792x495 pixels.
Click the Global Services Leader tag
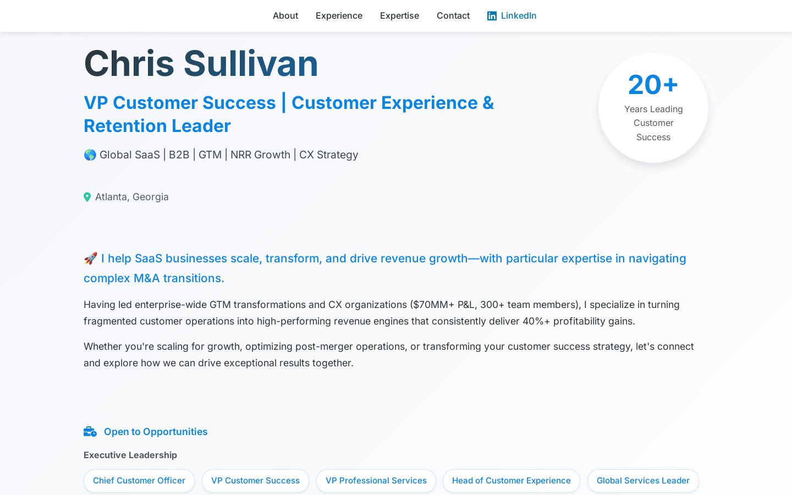click(643, 481)
